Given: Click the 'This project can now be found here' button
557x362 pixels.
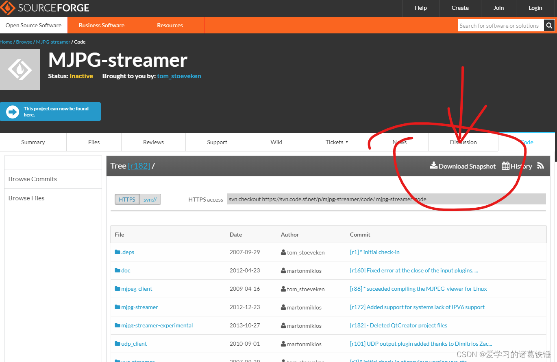Looking at the screenshot, I should 50,112.
